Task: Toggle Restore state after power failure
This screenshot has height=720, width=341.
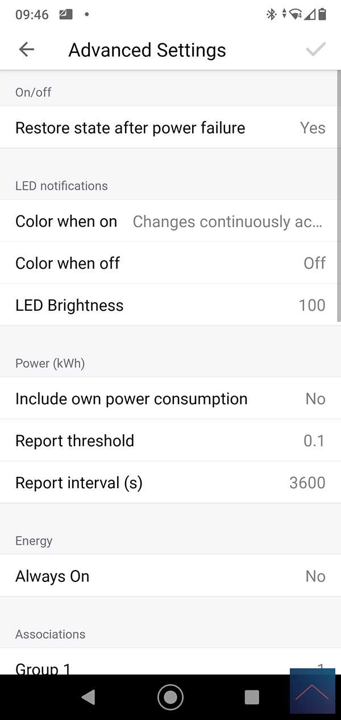Action: tap(170, 128)
